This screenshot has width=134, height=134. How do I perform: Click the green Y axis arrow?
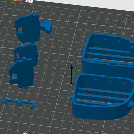(75, 74)
